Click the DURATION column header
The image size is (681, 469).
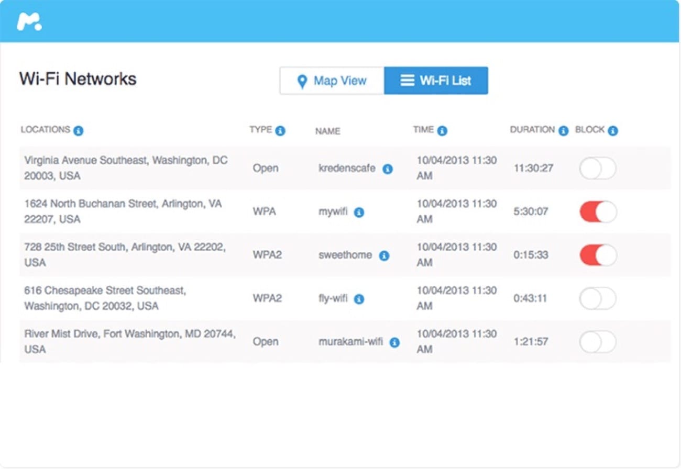click(x=532, y=130)
